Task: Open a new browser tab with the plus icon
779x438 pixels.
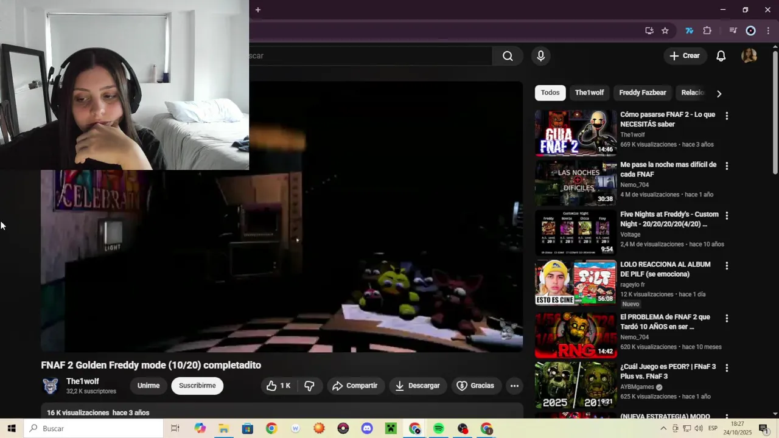Action: click(258, 10)
